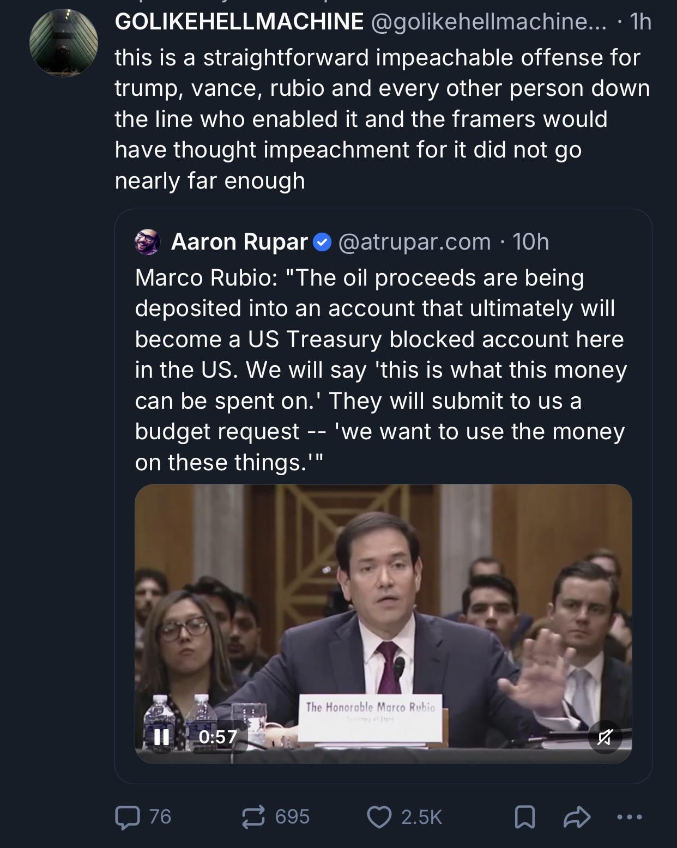Open the quoted post text by Aaron Rupar
The image size is (677, 848).
[x=380, y=370]
